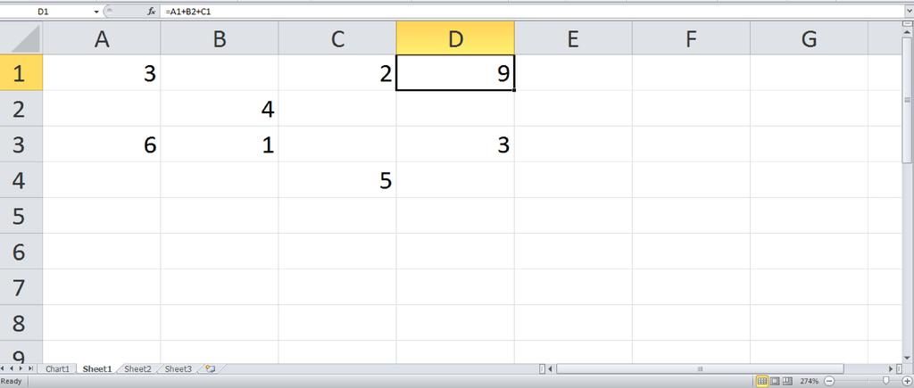Screen dimensions: 914x388
Task: Go to the first sheet tab arrow
Action: tap(4, 368)
